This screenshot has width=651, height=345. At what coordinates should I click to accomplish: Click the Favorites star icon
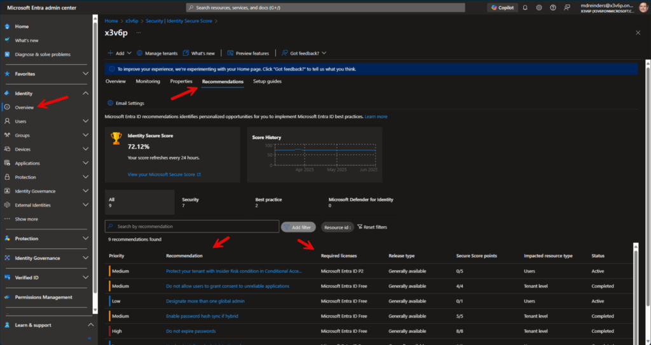tap(7, 74)
